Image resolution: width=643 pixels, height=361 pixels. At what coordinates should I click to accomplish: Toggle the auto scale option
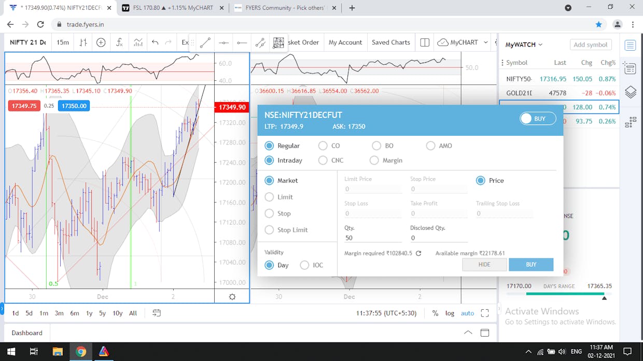point(467,313)
